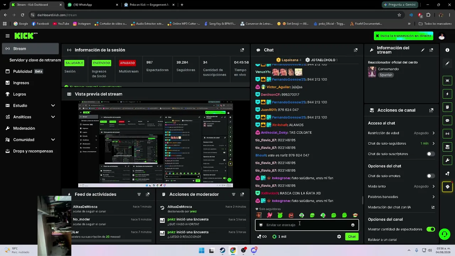This screenshot has width=455, height=256.
Task: Toggle the stream preview widget icon
Action: pyautogui.click(x=447, y=81)
